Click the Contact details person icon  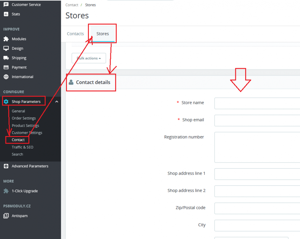pyautogui.click(x=71, y=82)
